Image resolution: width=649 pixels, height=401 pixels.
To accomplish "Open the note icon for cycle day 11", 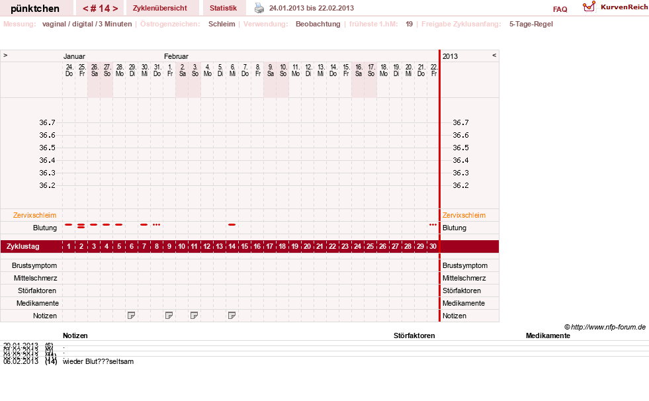I will click(x=194, y=316).
